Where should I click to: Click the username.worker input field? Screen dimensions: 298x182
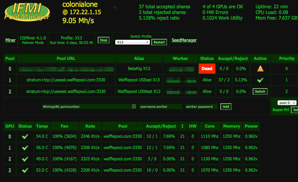[161, 107]
